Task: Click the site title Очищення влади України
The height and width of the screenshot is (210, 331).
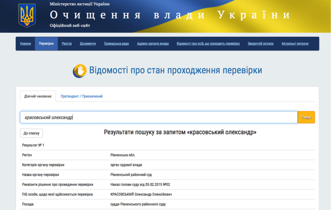Action: tap(170, 15)
